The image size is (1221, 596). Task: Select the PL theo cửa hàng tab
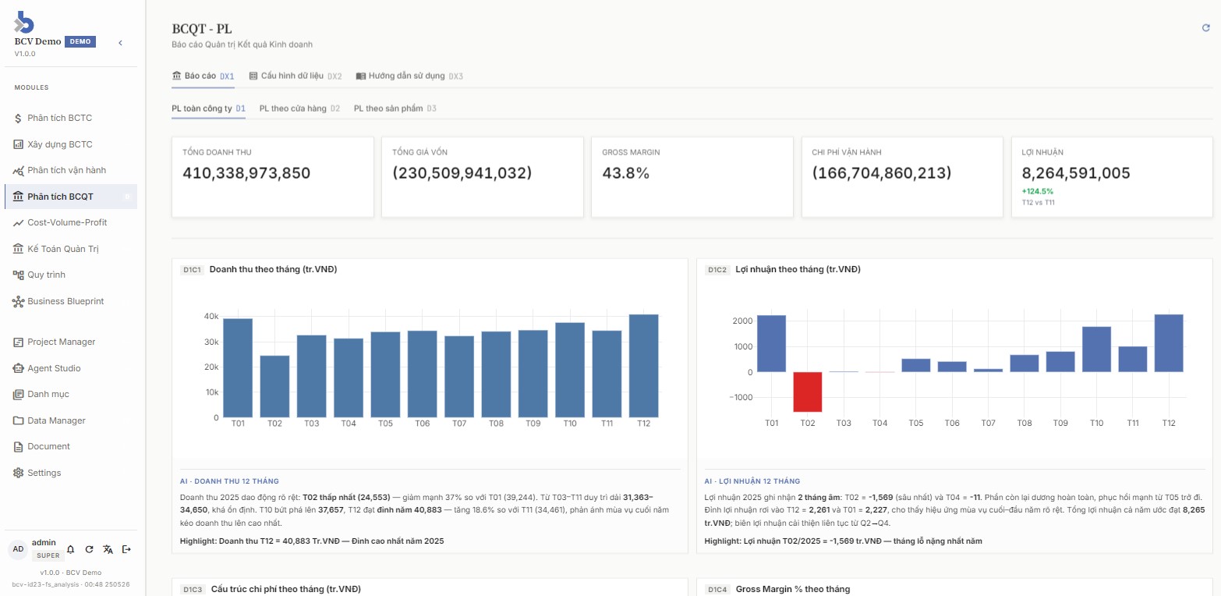coord(299,108)
